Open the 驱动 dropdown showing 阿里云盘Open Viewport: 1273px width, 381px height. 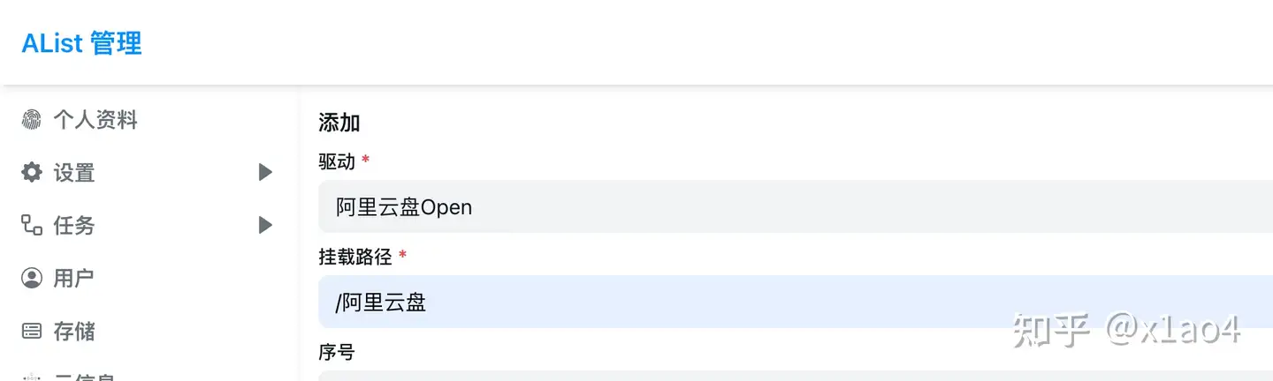(x=794, y=207)
